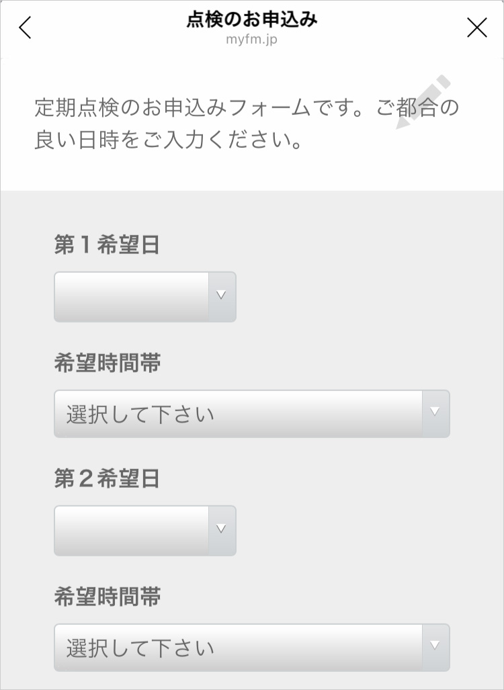Click the 第1希望日 field label
The width and height of the screenshot is (504, 690).
click(107, 245)
